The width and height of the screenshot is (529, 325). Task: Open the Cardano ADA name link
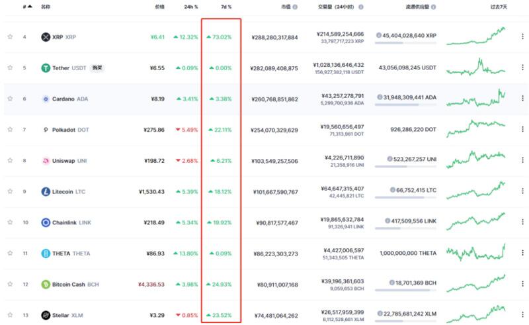pyautogui.click(x=70, y=99)
